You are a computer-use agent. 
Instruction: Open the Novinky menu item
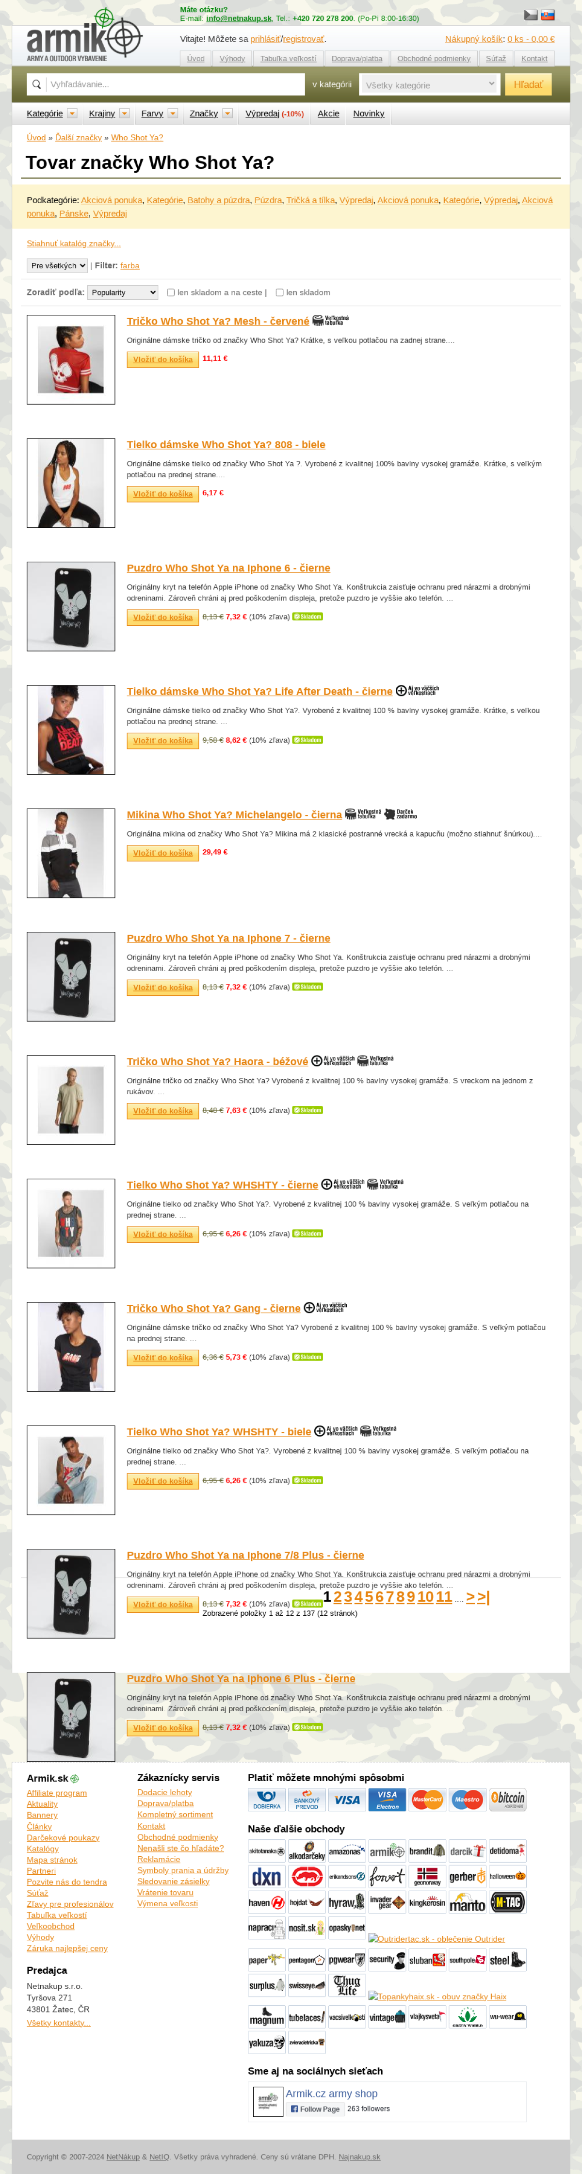369,113
